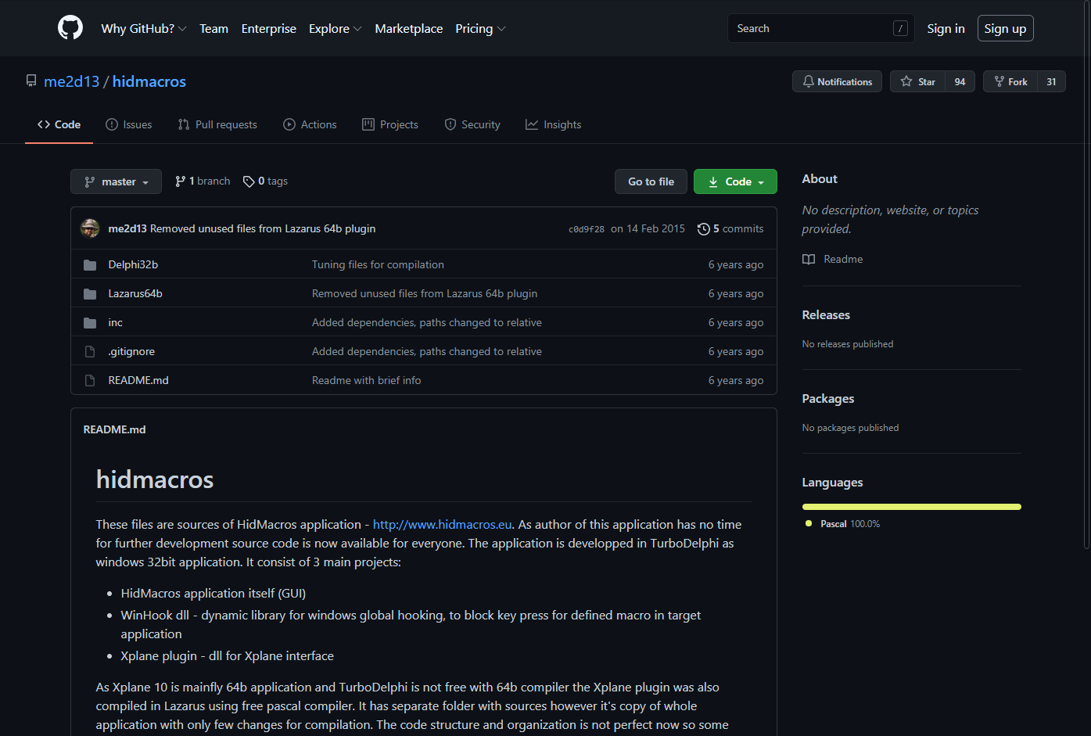Open the GitHub logo home link
1091x736 pixels.
70,28
